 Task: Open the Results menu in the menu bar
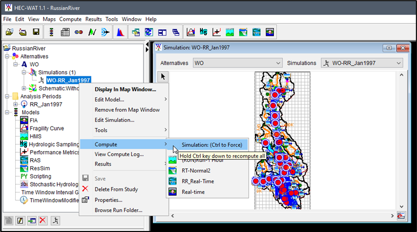[x=93, y=19]
